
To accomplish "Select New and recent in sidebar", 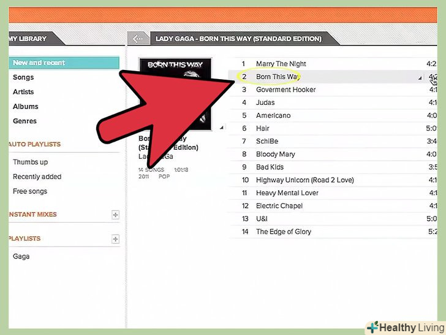I will tap(64, 63).
